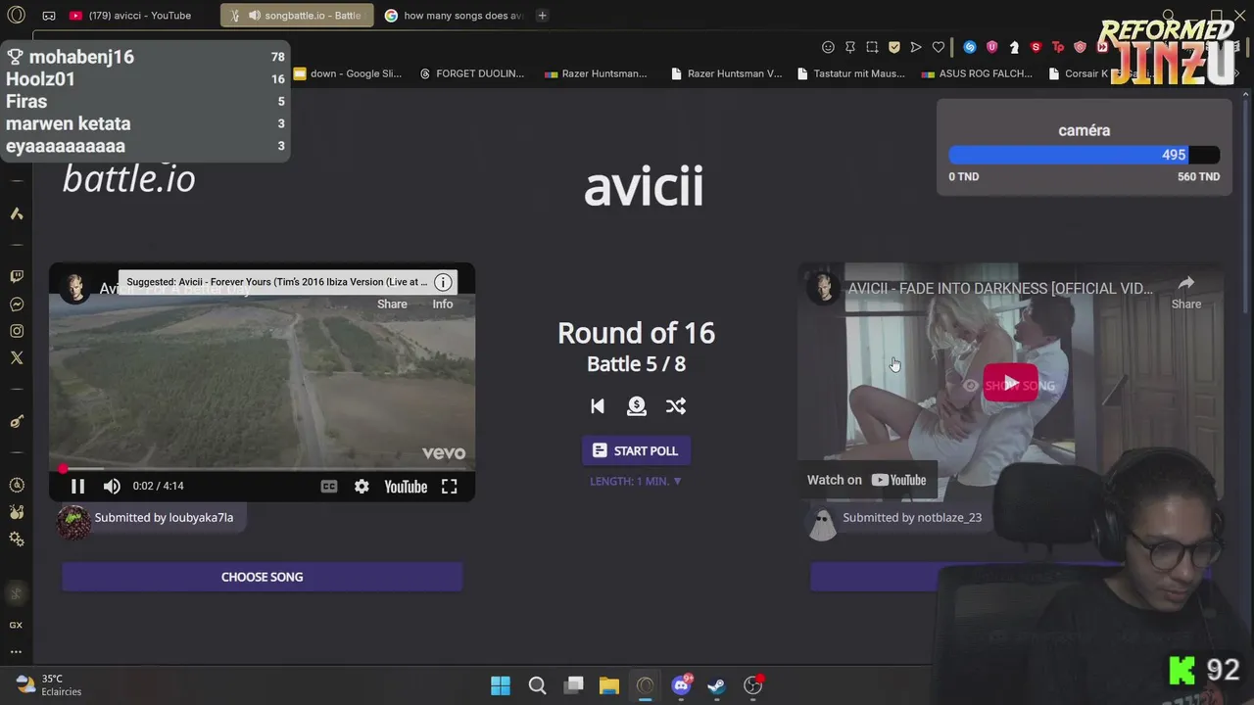Seek on the left video's progress bar
The height and width of the screenshot is (705, 1254).
[262, 469]
